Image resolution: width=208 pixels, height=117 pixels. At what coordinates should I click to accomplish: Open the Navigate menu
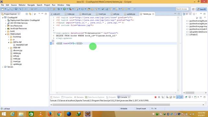click(31, 5)
